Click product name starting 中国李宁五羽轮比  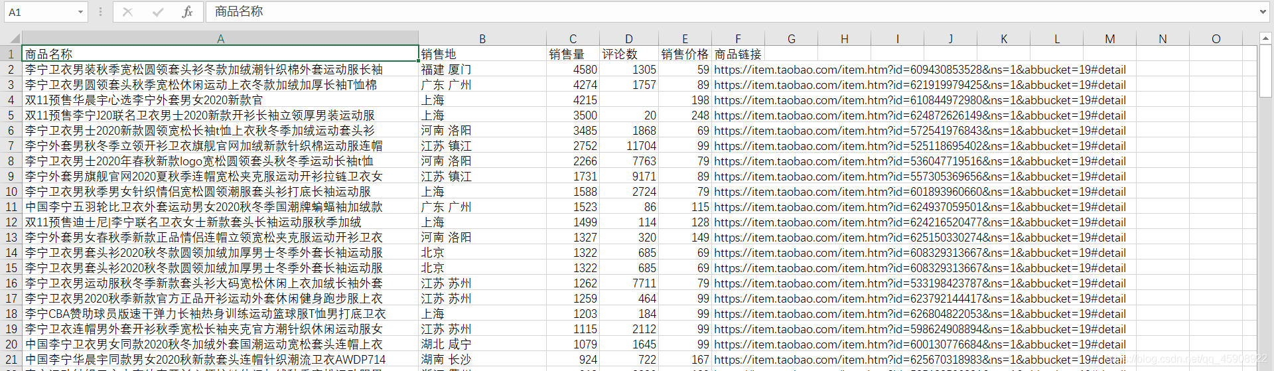click(x=220, y=206)
